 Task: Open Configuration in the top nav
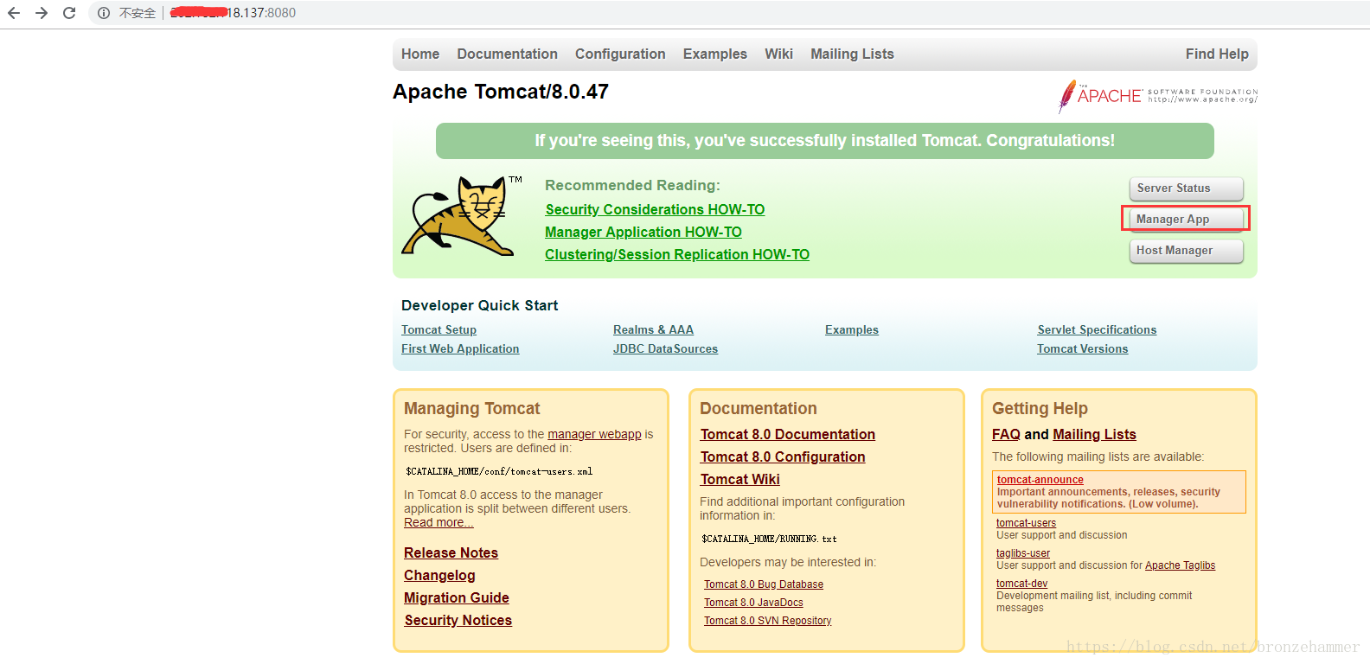point(620,54)
